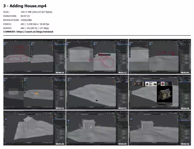Pick the thumbnail frame stamped 00:06:58

[160, 128]
